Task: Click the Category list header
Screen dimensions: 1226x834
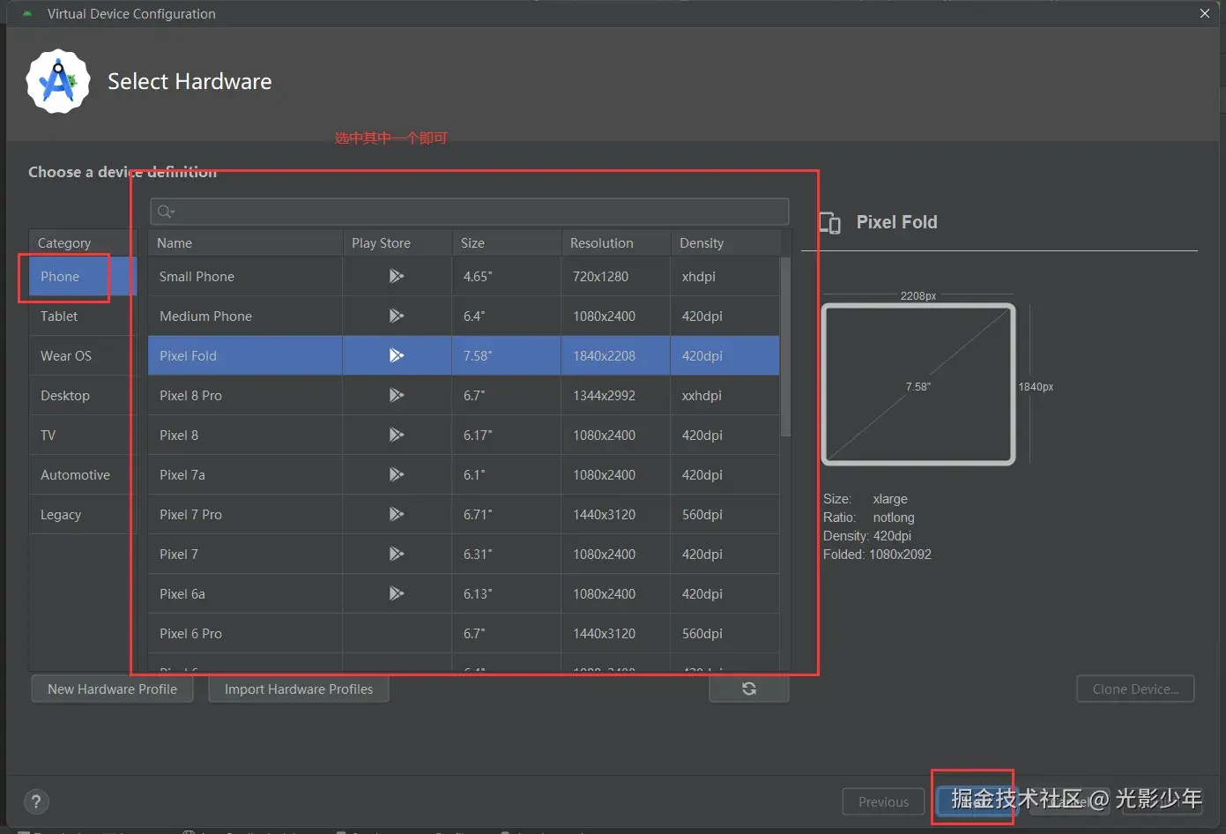Action: [83, 242]
